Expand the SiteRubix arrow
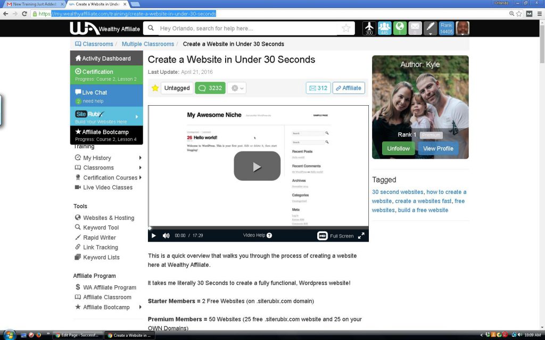Screen dimensions: 545x340 (x=137, y=116)
